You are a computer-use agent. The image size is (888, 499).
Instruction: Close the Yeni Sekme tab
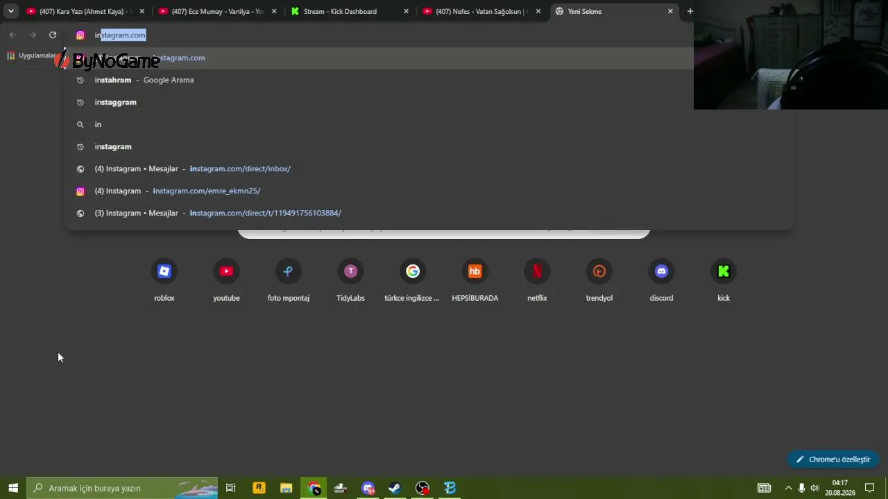click(x=670, y=11)
